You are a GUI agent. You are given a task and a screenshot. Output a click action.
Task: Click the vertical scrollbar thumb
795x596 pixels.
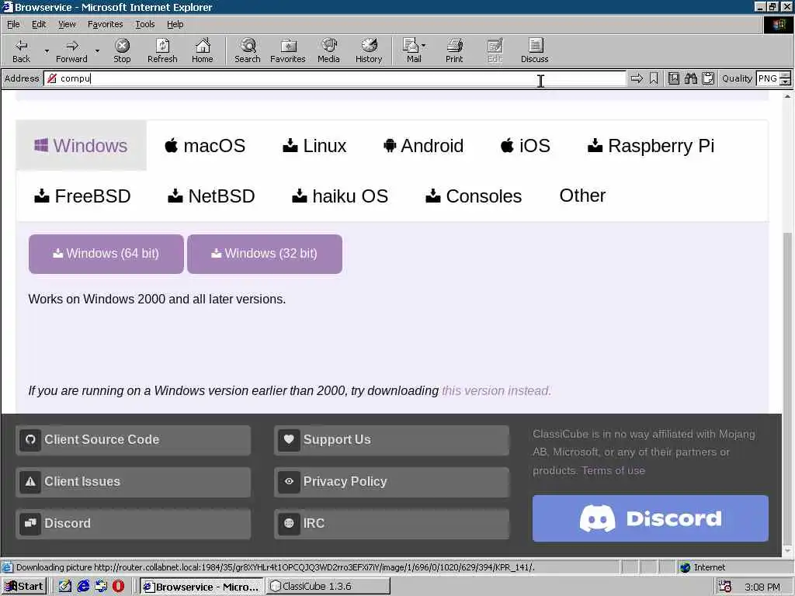(787, 389)
